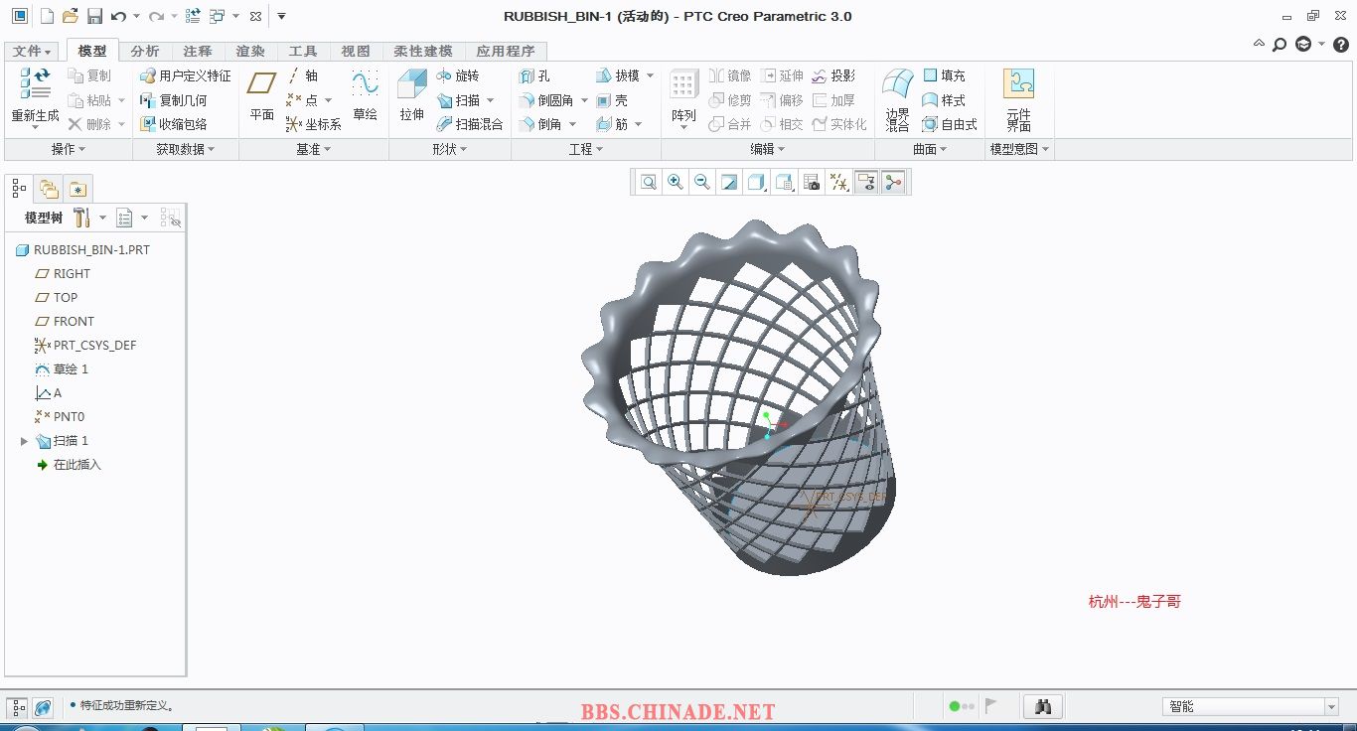Select 草绘 1 in model tree
Viewport: 1357px width, 731px height.
62,369
